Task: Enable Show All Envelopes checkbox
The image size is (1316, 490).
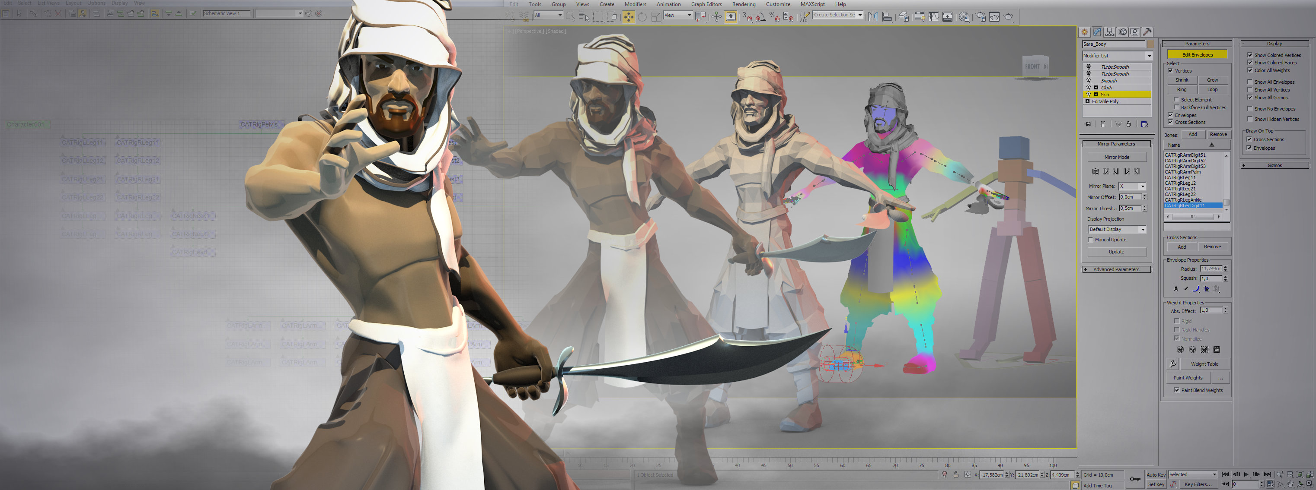Action: tap(1249, 82)
